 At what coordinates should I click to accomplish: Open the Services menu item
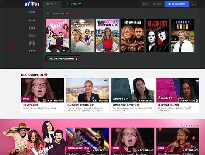pyautogui.click(x=157, y=4)
